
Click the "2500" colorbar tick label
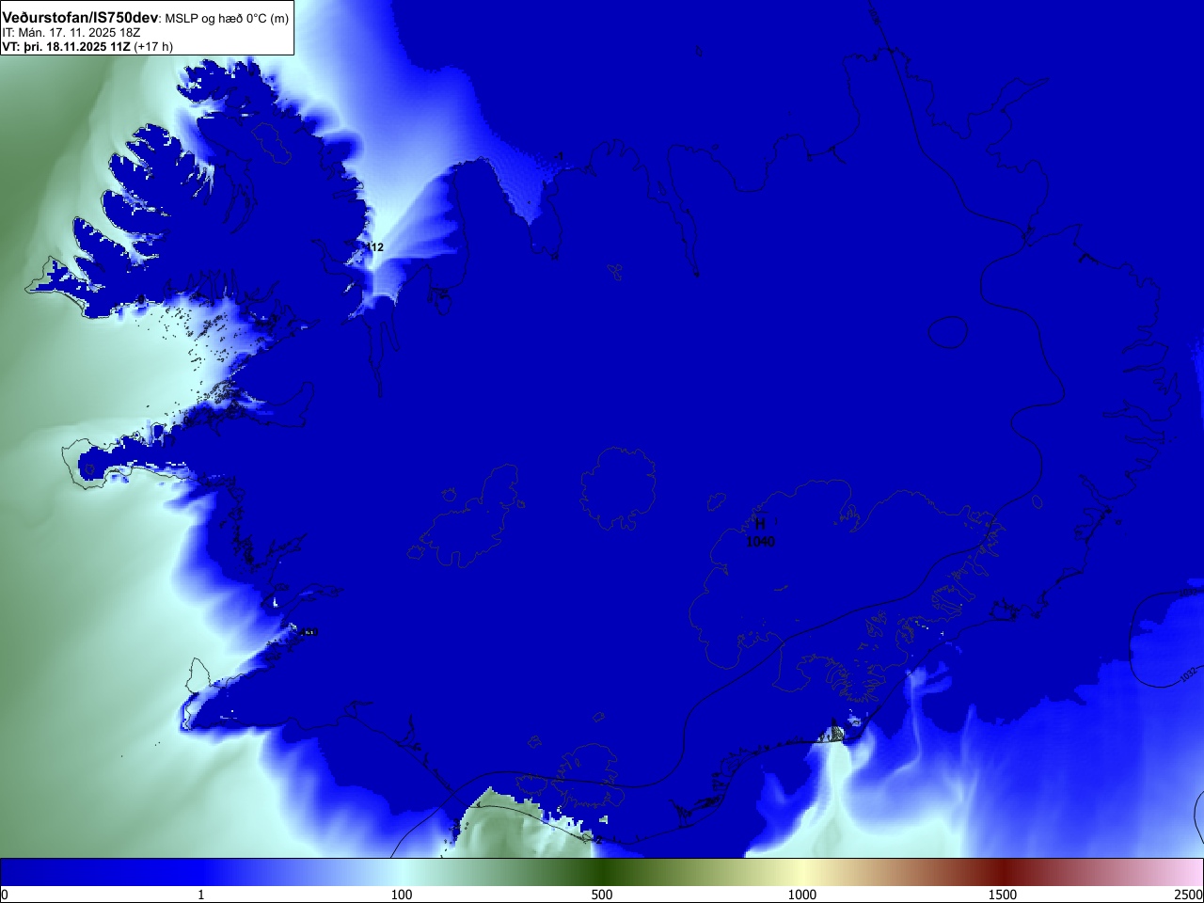(1189, 895)
